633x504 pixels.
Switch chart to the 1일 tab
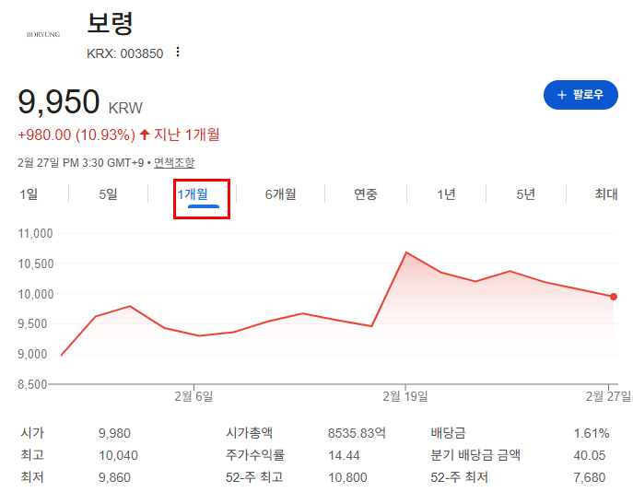29,194
